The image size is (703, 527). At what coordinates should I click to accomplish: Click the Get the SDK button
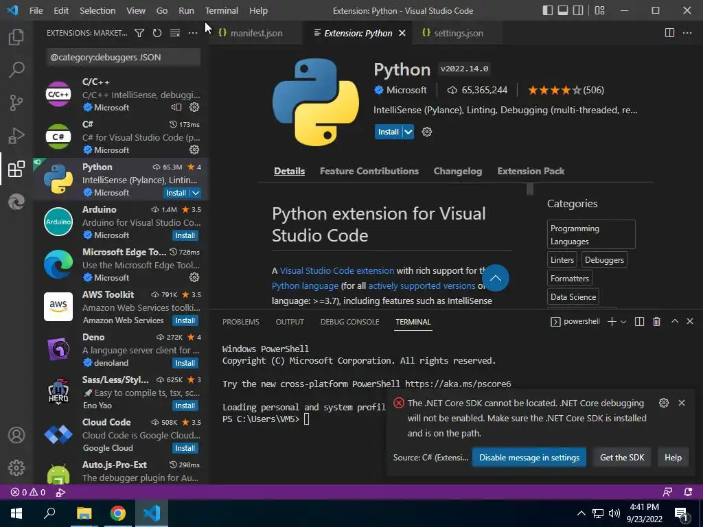pyautogui.click(x=622, y=458)
